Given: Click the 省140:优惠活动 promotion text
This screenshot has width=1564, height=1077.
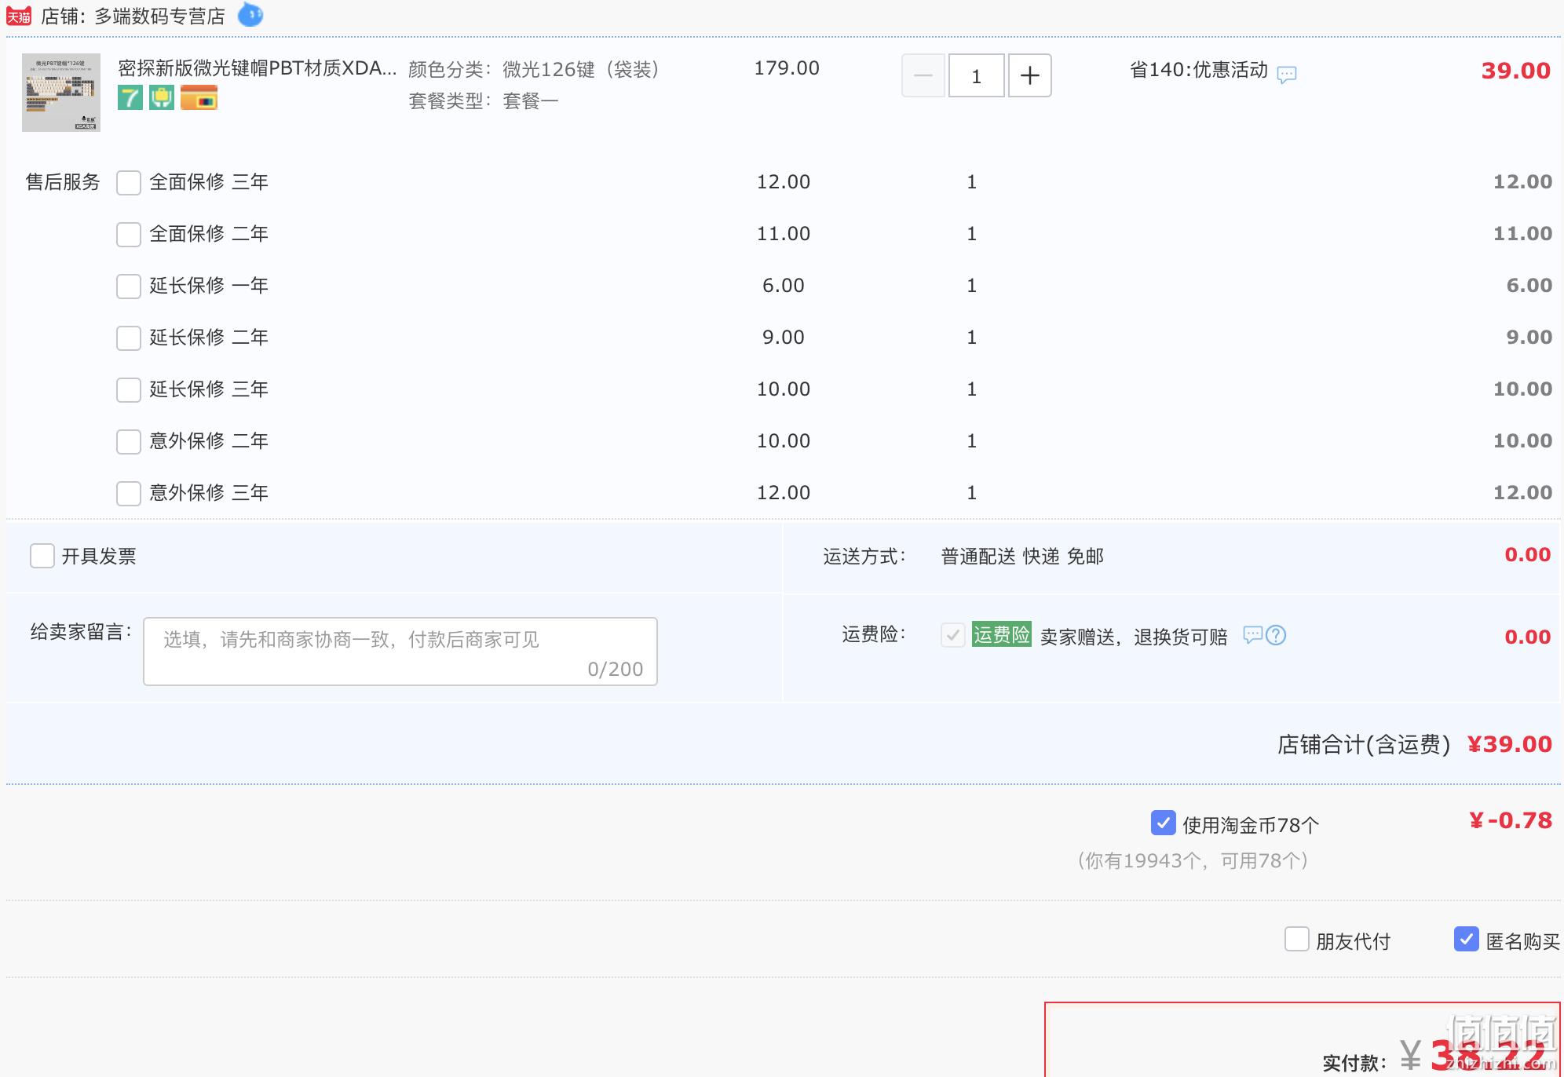Looking at the screenshot, I should [x=1199, y=70].
